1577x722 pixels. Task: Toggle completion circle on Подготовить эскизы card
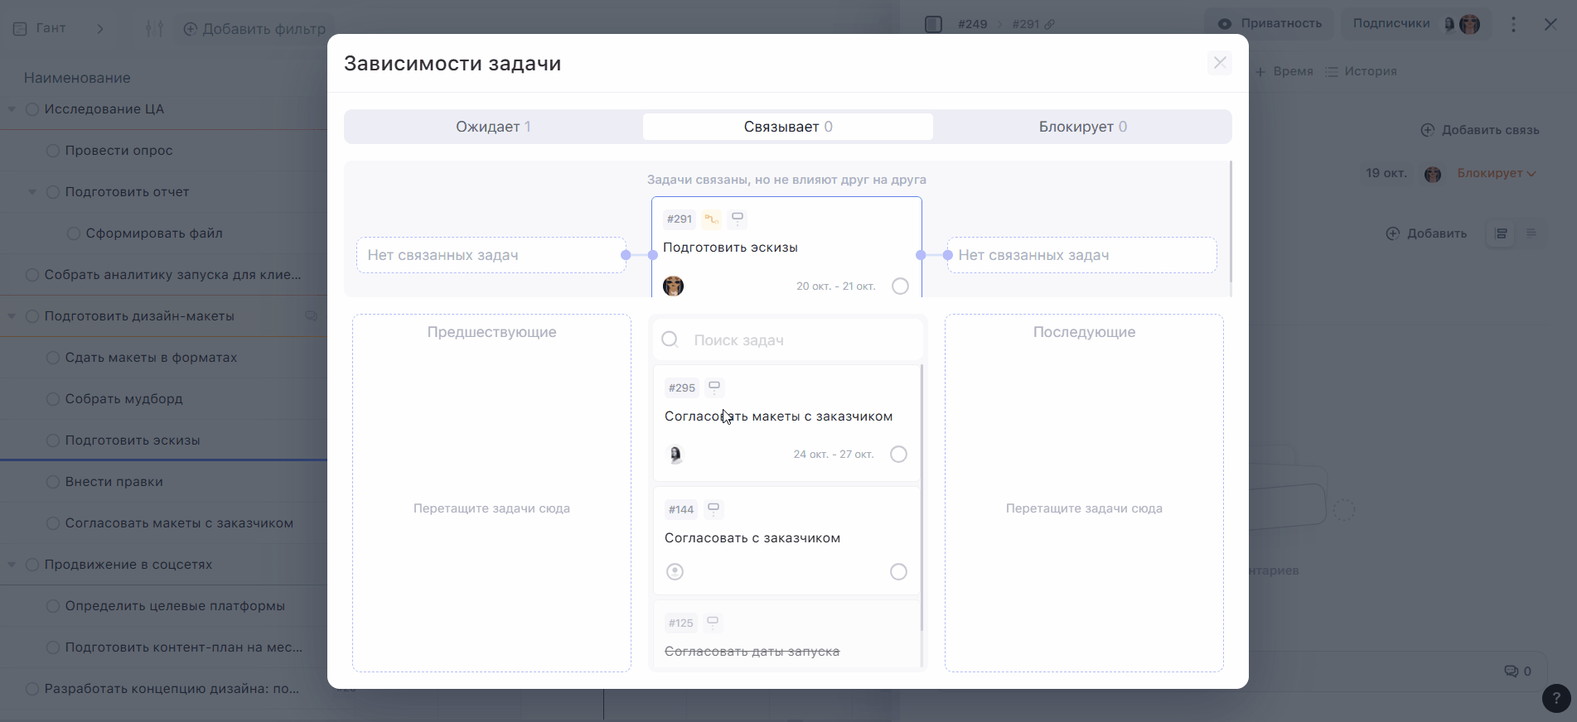click(900, 286)
